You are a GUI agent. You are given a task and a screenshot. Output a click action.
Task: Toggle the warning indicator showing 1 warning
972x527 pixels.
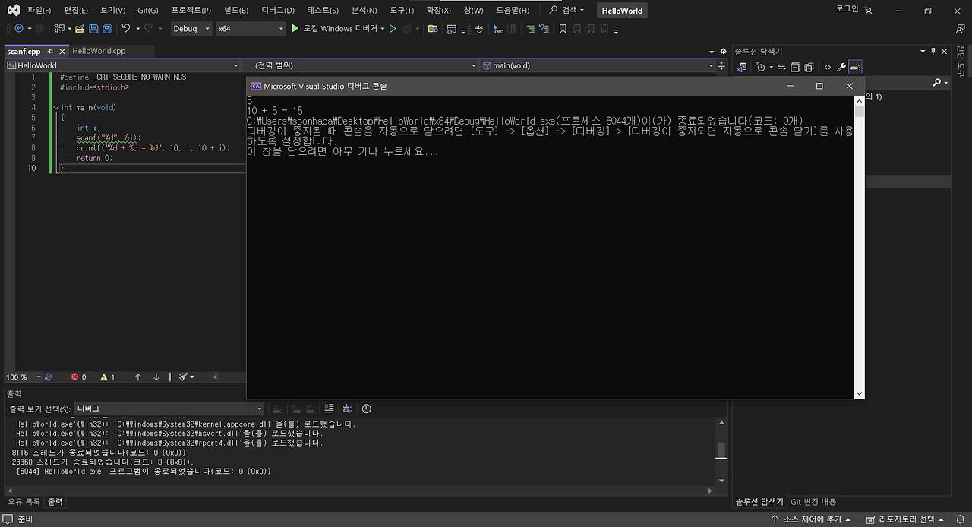point(106,377)
